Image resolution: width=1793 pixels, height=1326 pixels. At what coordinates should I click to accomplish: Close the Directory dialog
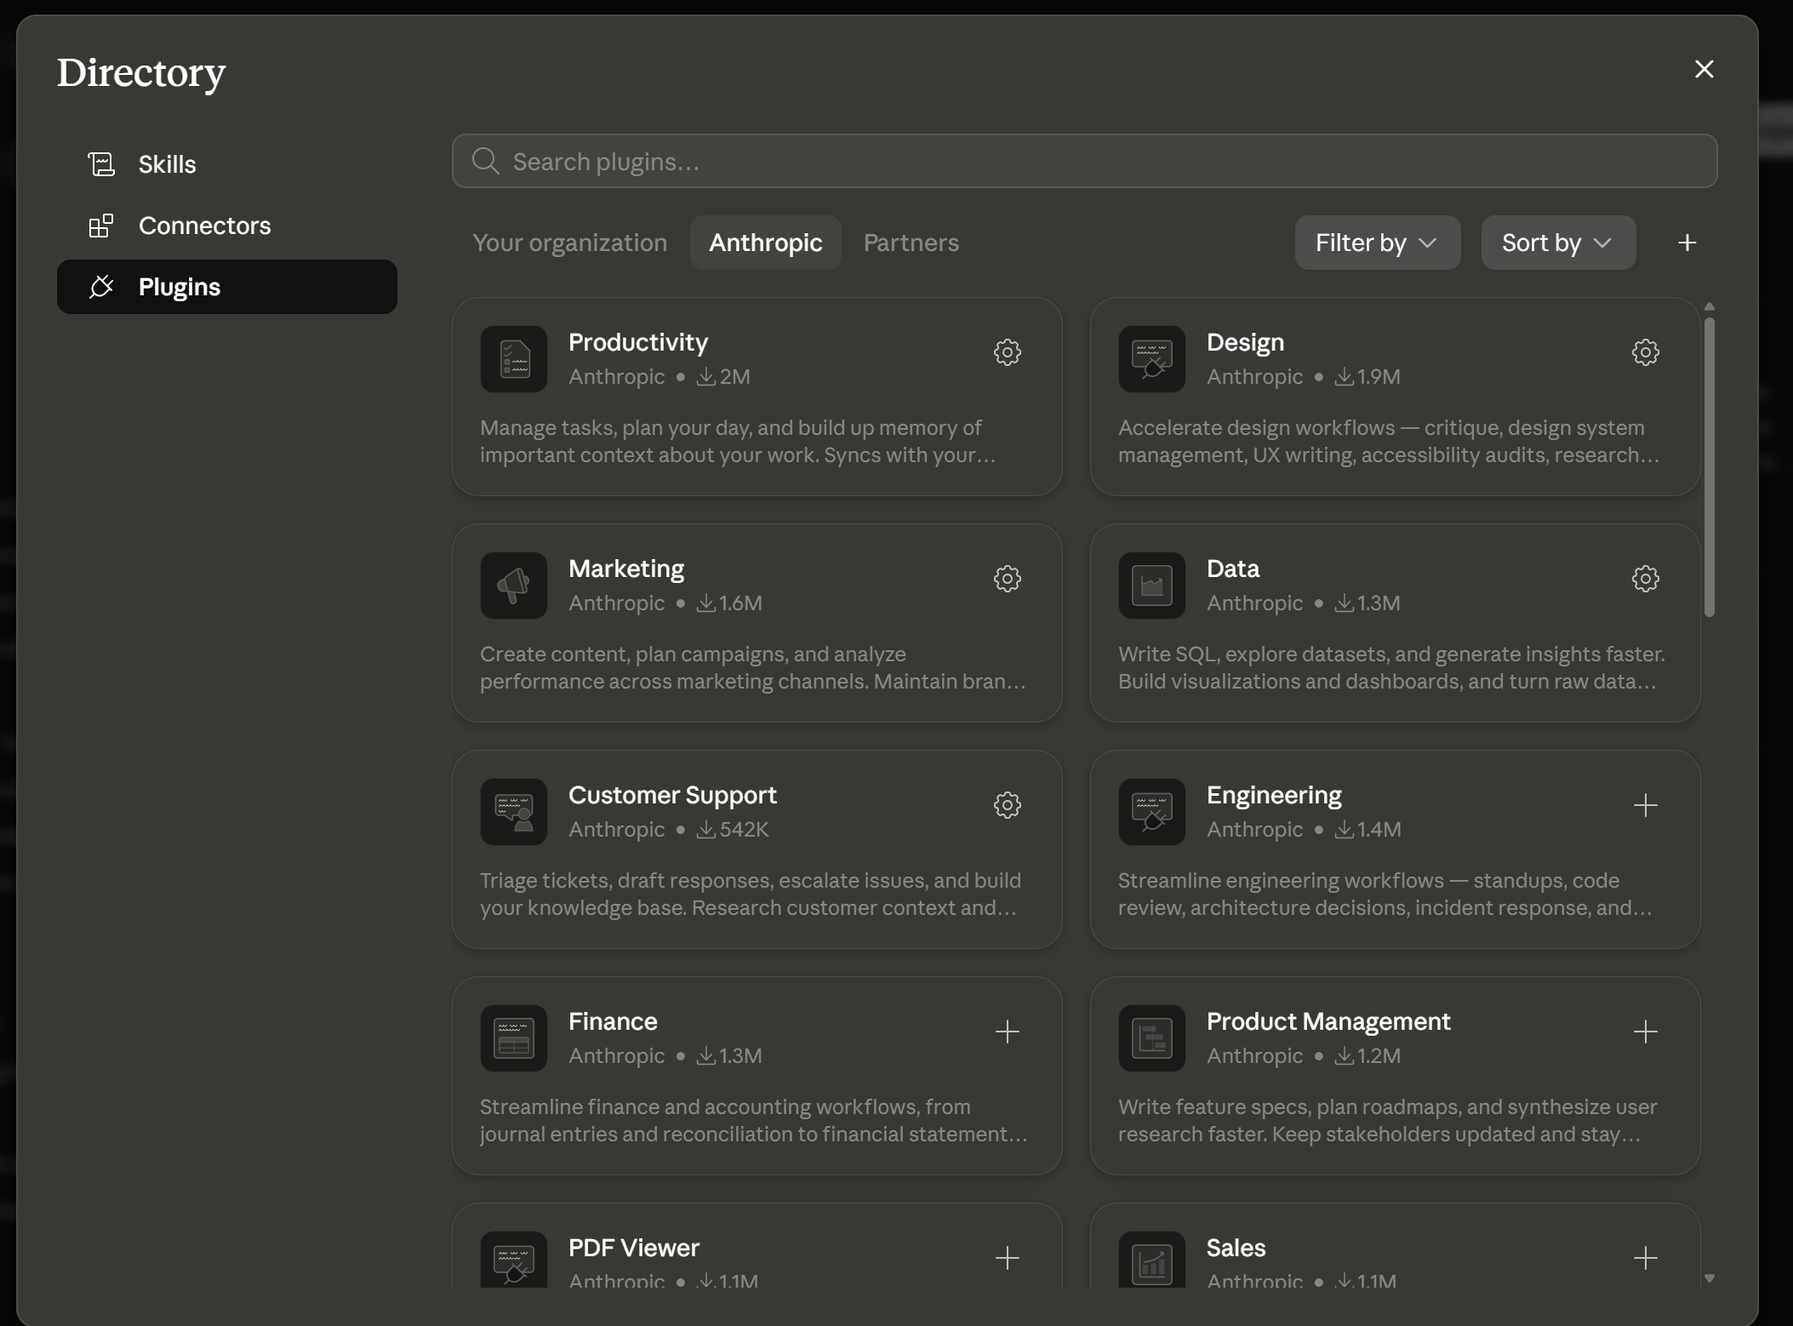click(1704, 69)
